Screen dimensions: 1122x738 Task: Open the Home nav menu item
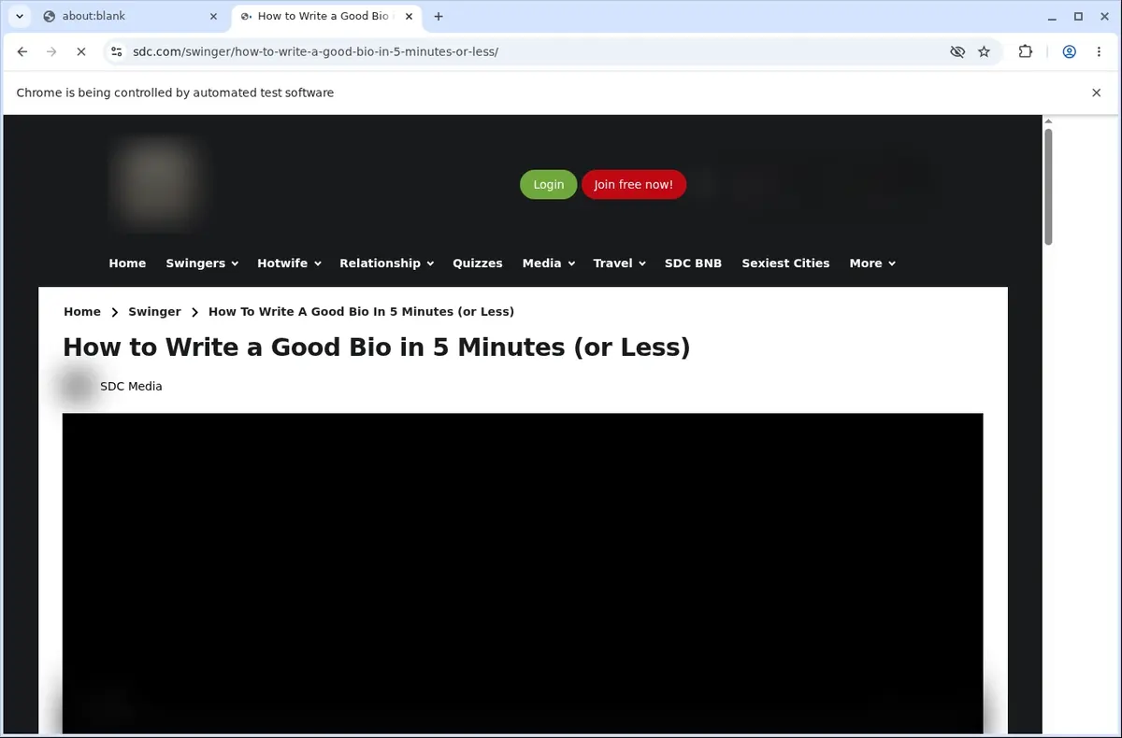[127, 263]
